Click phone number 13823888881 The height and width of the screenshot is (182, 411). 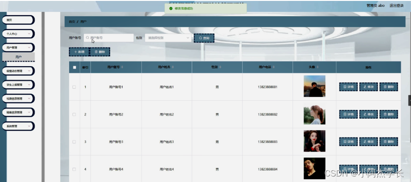tap(268, 87)
